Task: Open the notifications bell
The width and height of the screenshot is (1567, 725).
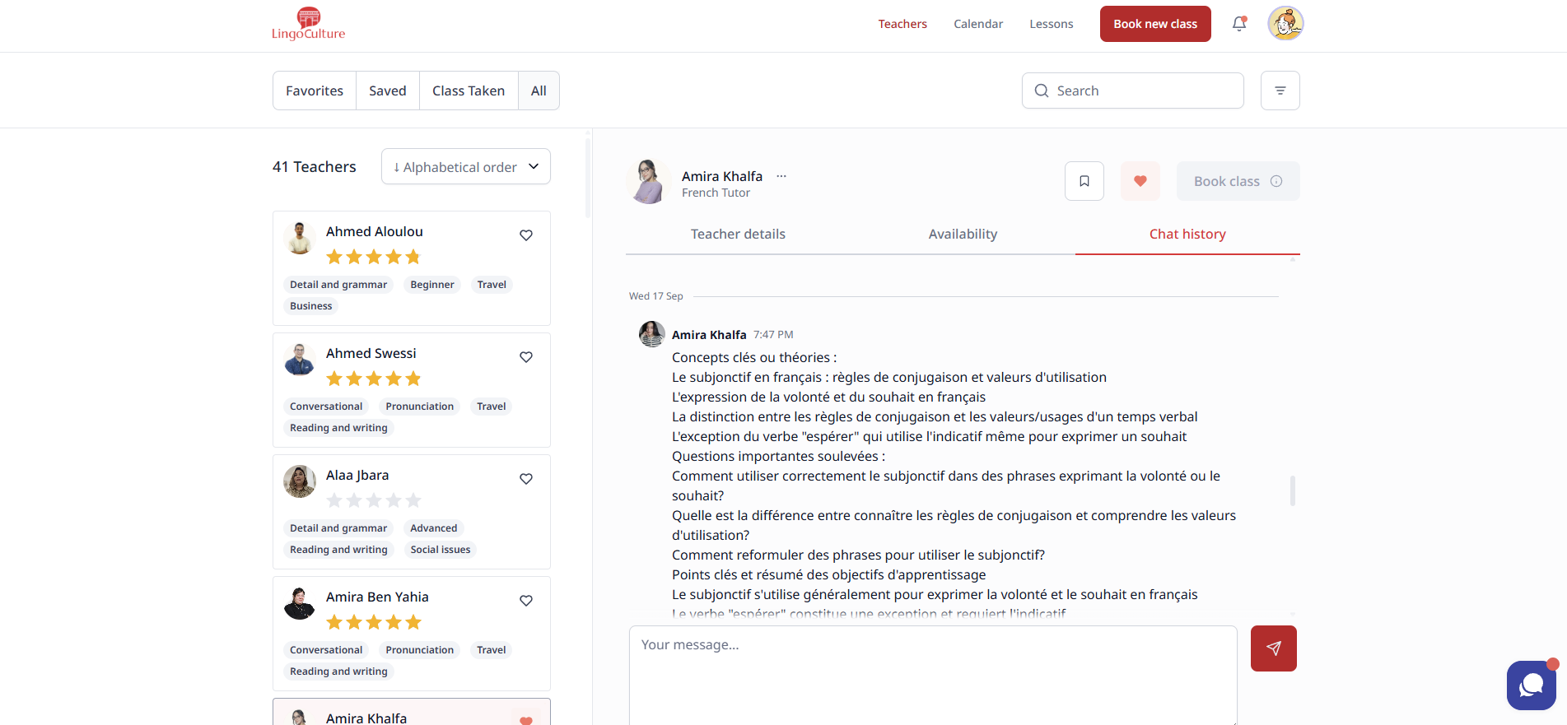Action: [x=1238, y=24]
